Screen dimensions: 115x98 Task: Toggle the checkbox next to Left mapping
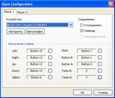(50, 51)
